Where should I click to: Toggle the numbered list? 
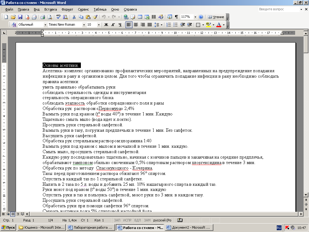tap(169, 25)
